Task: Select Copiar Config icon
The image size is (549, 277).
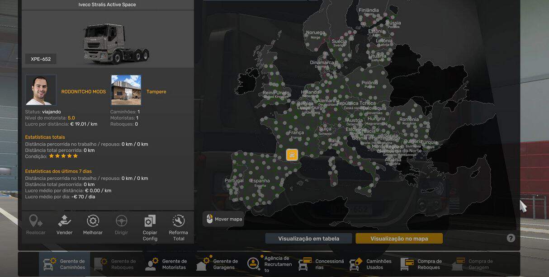Action: pos(150,221)
